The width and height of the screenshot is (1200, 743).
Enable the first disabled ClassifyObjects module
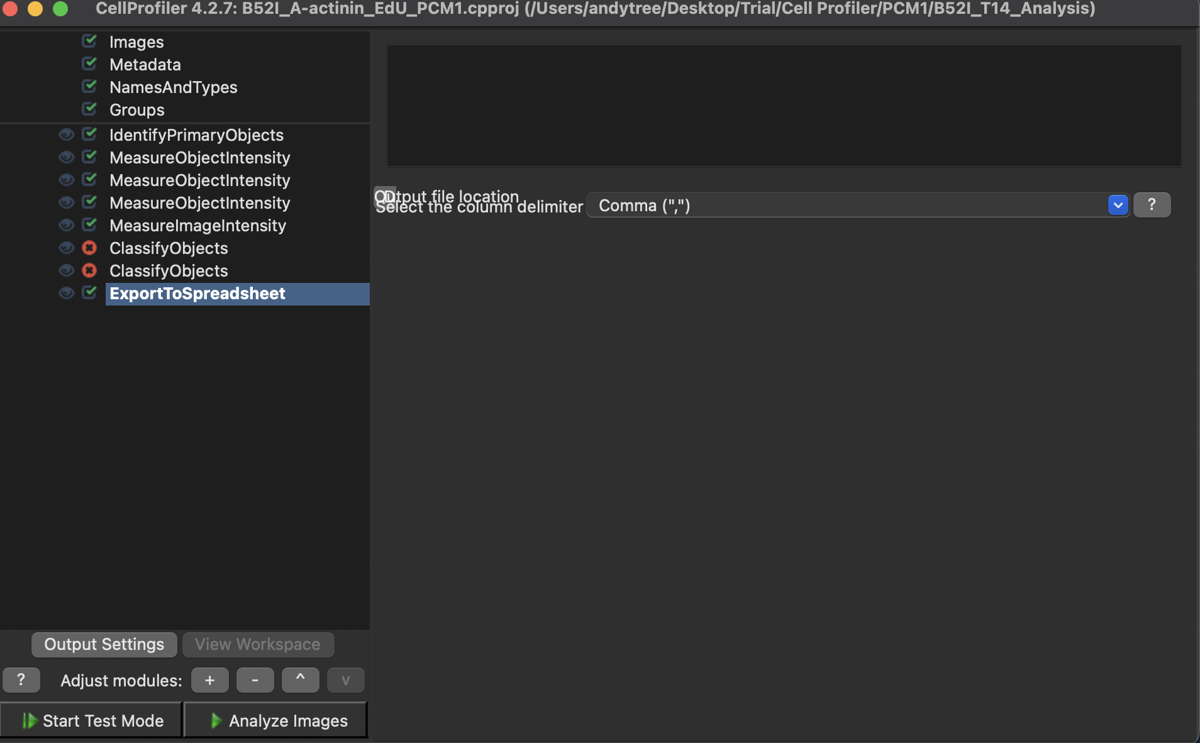pos(89,248)
